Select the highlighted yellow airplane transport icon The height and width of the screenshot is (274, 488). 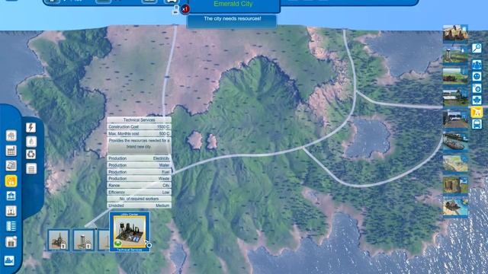click(477, 112)
